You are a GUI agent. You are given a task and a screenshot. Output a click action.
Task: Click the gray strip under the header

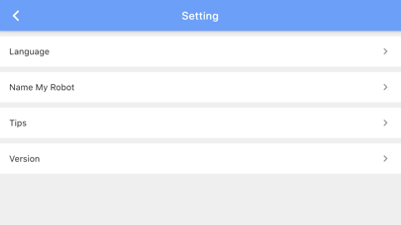(201, 34)
